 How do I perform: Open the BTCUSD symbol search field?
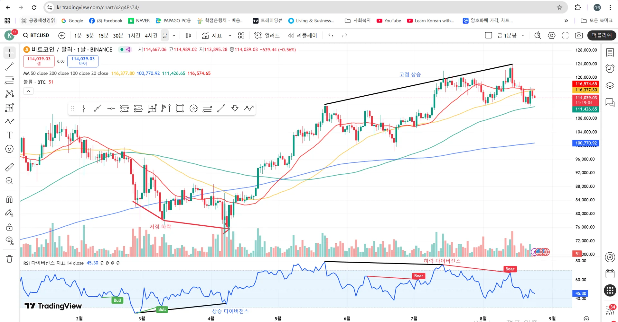pos(36,35)
